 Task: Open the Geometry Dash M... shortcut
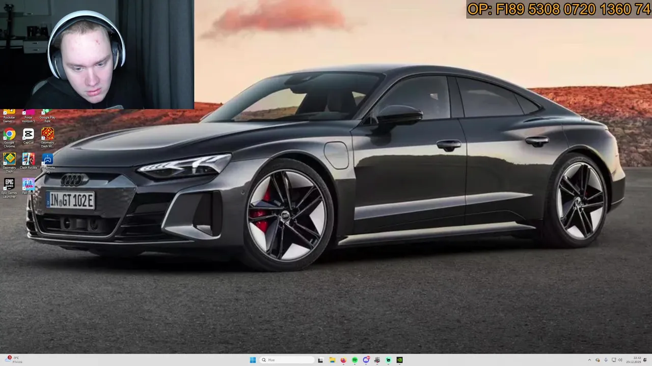pos(47,138)
